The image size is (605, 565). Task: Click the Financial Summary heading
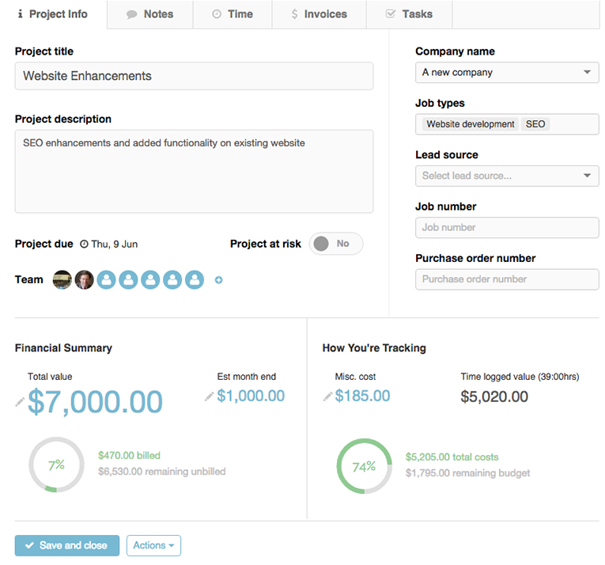coord(63,348)
